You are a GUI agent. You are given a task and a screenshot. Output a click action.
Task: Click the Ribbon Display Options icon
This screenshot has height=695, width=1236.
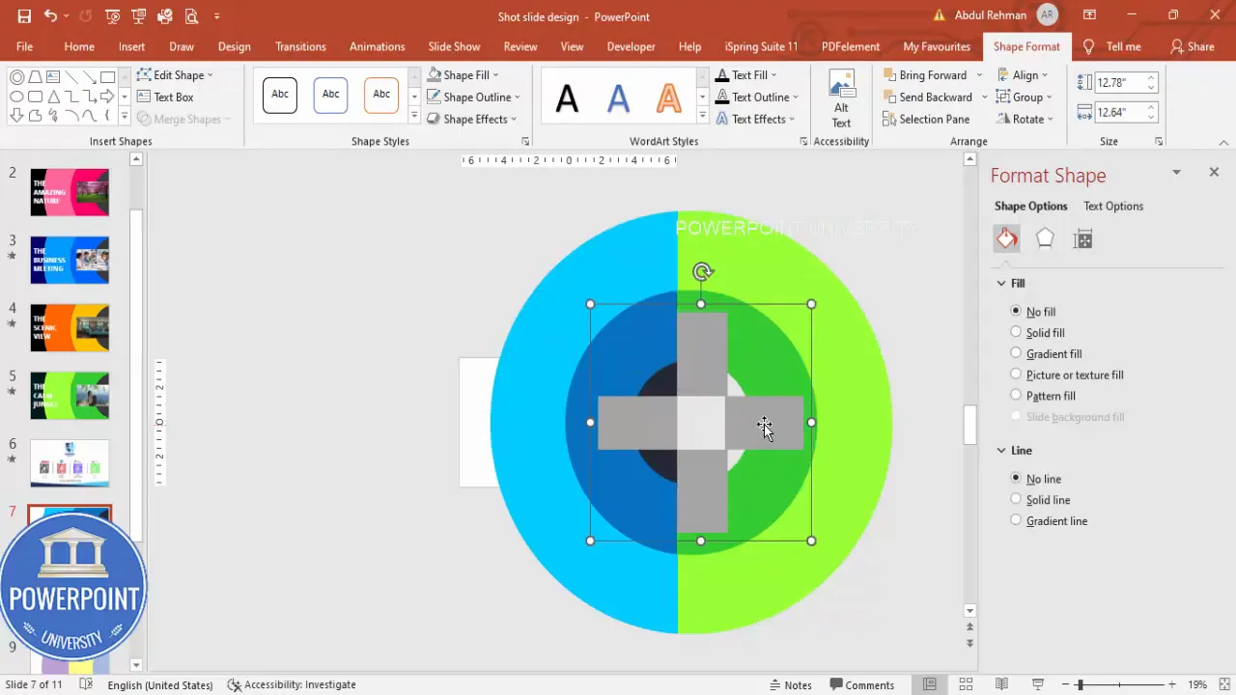[1089, 15]
